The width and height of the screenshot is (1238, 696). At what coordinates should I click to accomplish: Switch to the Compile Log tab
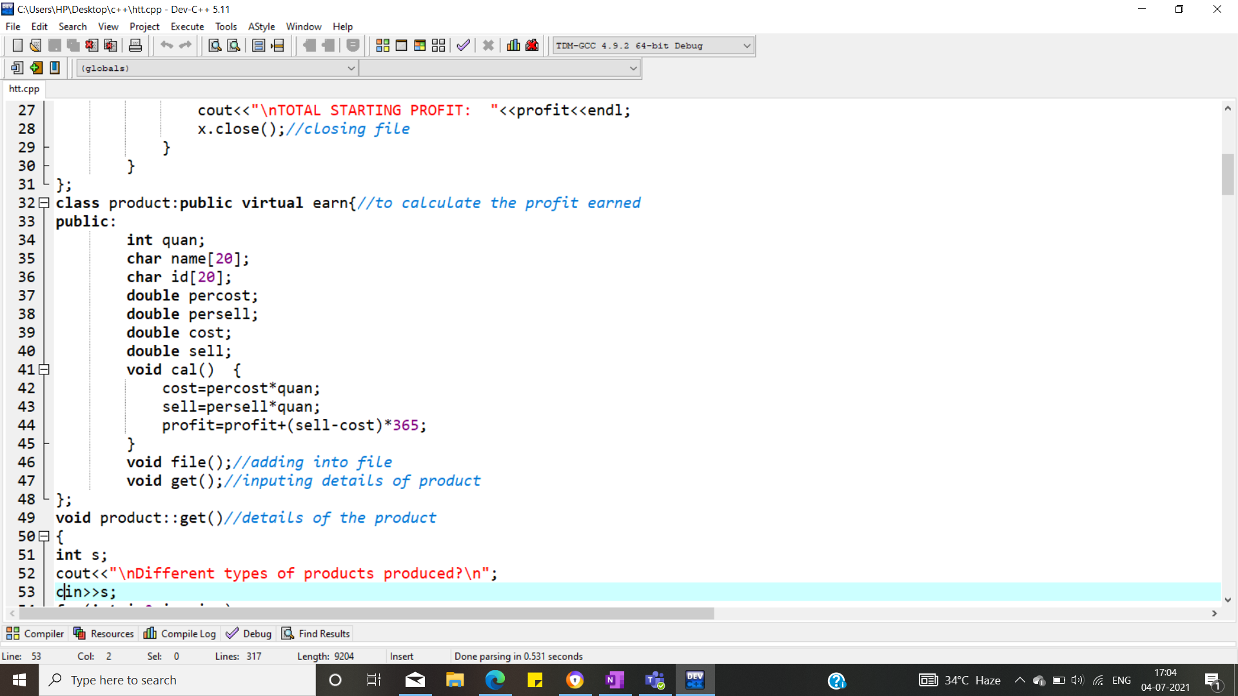pos(180,634)
